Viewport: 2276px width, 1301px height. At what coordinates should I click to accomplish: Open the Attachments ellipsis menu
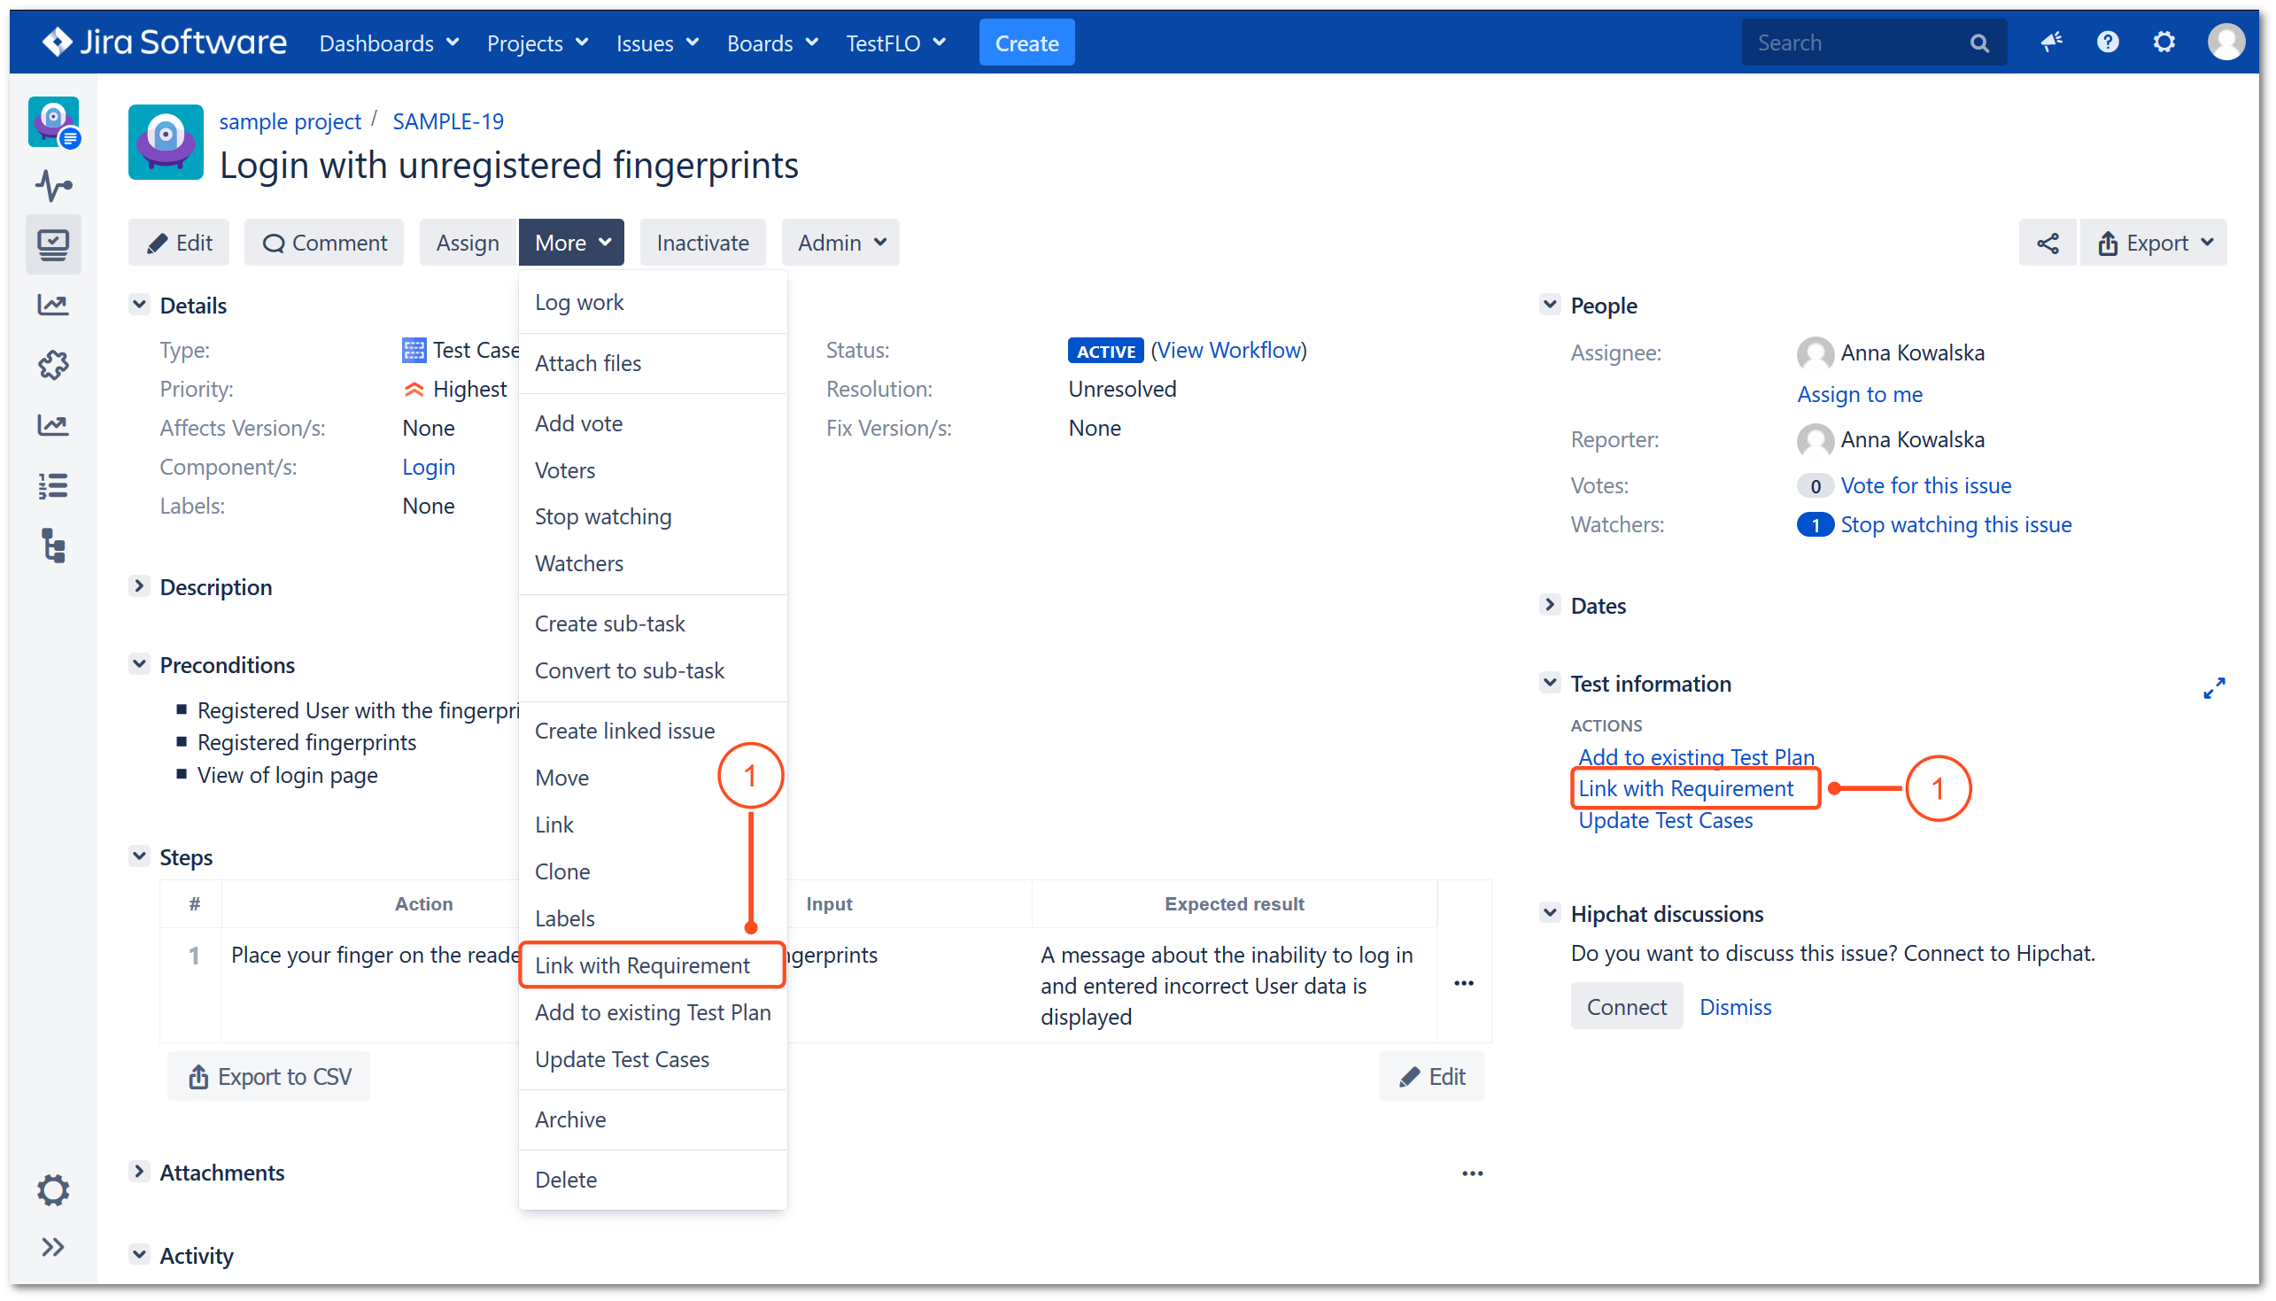1472,1173
